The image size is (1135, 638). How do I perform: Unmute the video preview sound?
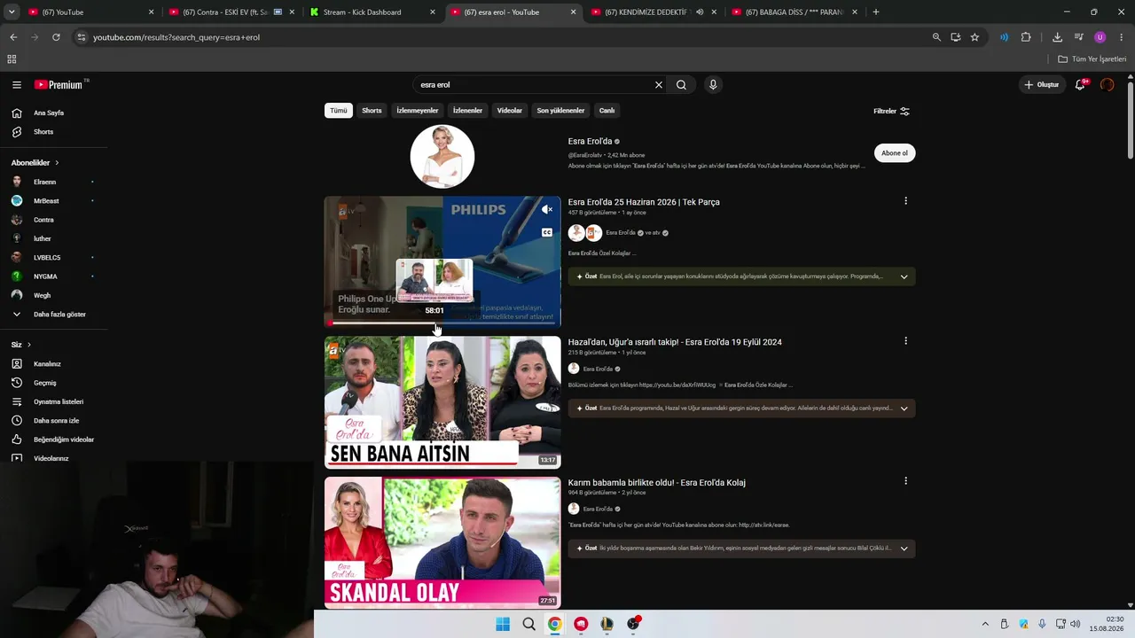coord(547,210)
